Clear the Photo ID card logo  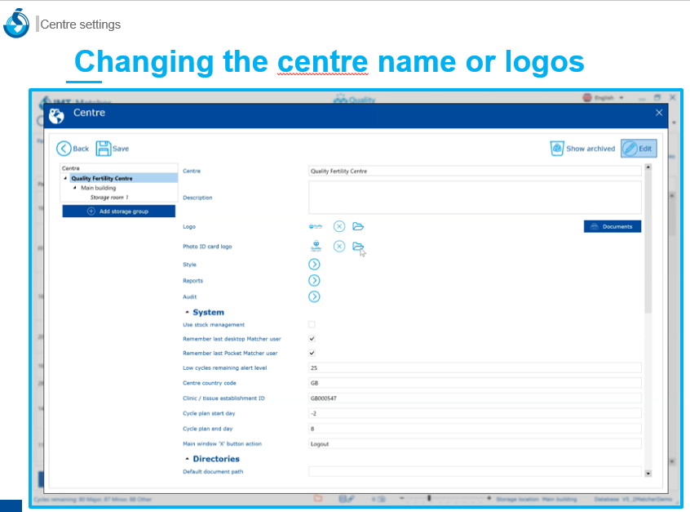(339, 247)
